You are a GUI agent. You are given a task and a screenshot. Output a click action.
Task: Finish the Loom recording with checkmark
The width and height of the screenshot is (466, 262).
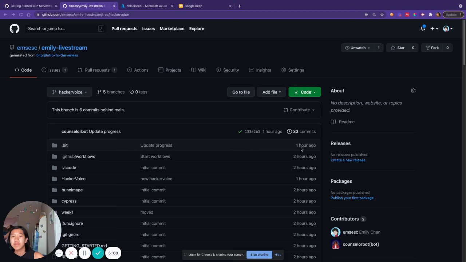click(98, 253)
